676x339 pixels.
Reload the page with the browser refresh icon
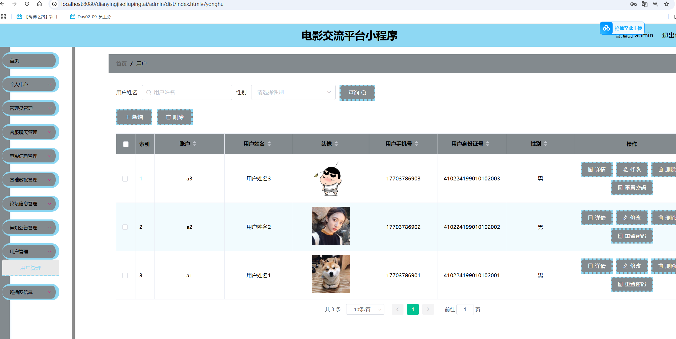[x=27, y=4]
